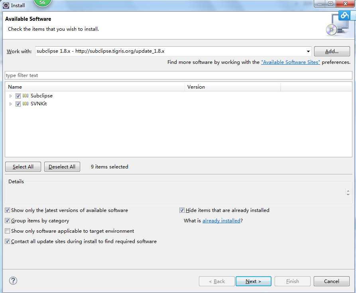Screen dimensions: 356x293
Task: Close the Install dialog window
Action: 345,4
